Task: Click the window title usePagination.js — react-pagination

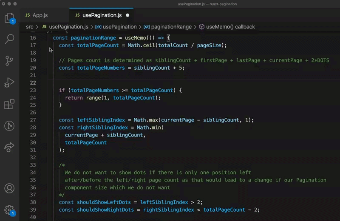Action: [207, 4]
